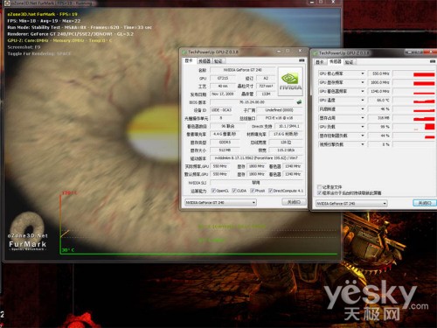The width and height of the screenshot is (437, 328).
Task: Click the BIOS save chip icon
Action: pos(299,102)
